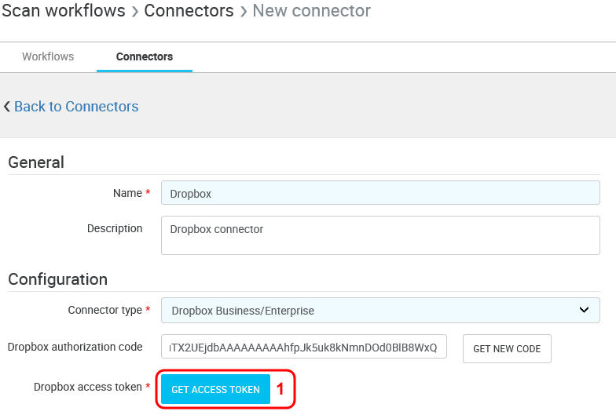The height and width of the screenshot is (415, 616).
Task: Click the Configuration section heading
Action: coord(58,279)
